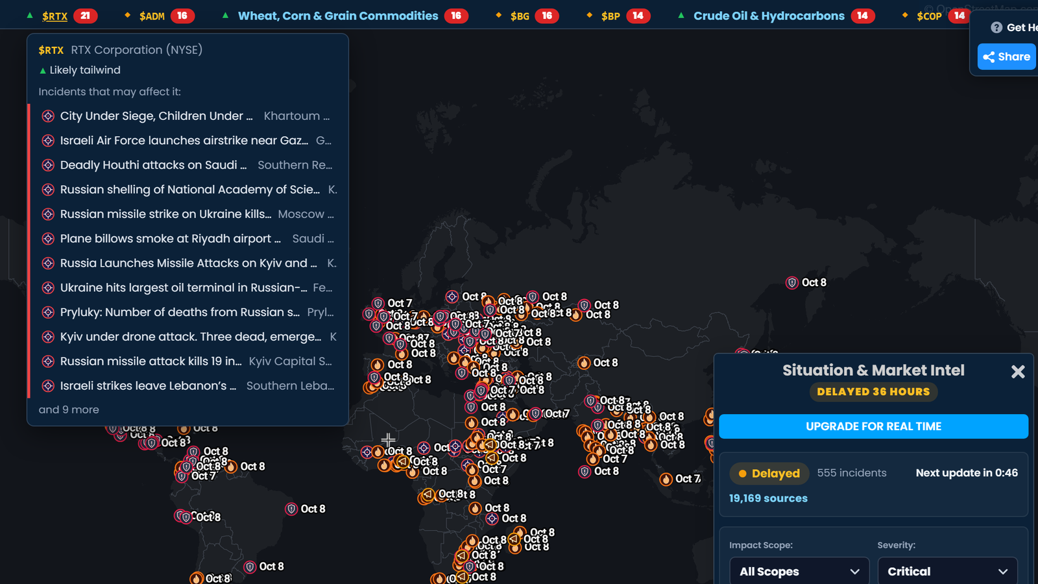Image resolution: width=1038 pixels, height=584 pixels.
Task: Click Indian Ocean Oct 8 shield marker
Action: (585, 472)
